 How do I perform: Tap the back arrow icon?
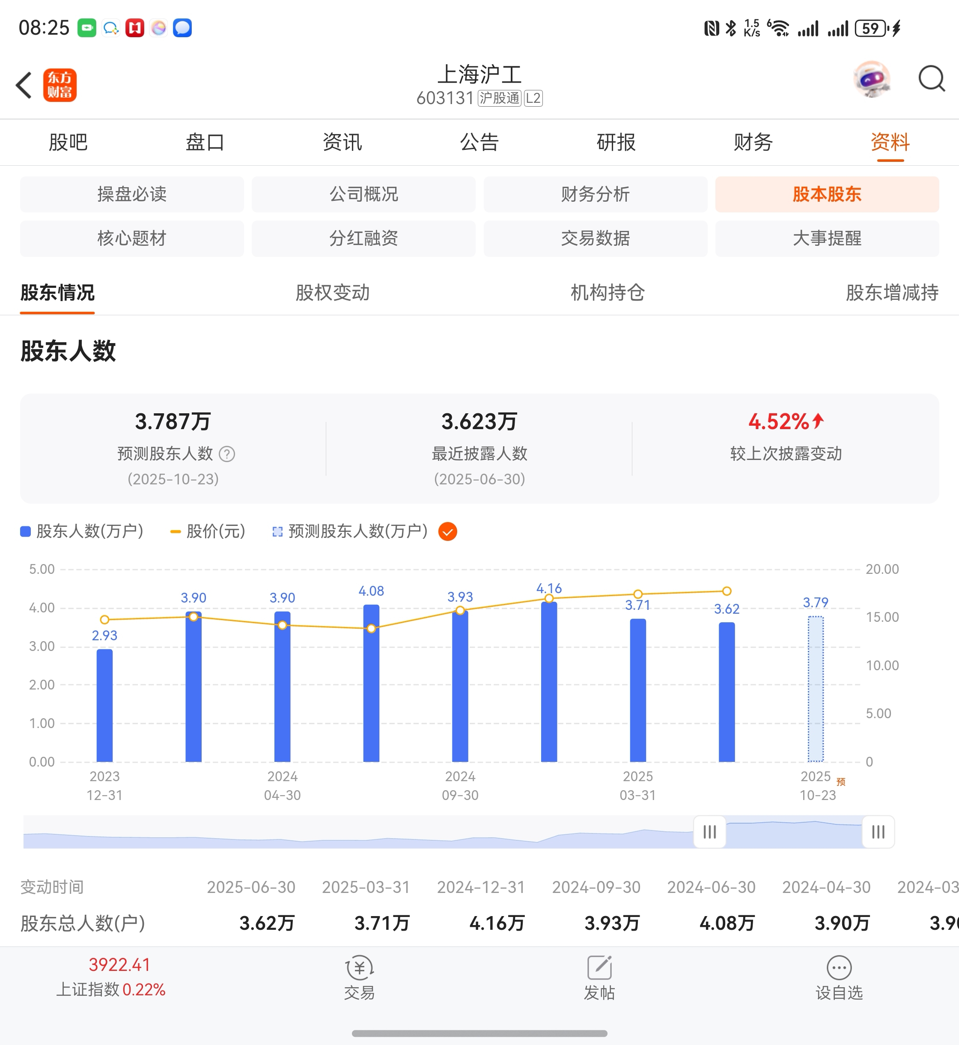point(24,85)
